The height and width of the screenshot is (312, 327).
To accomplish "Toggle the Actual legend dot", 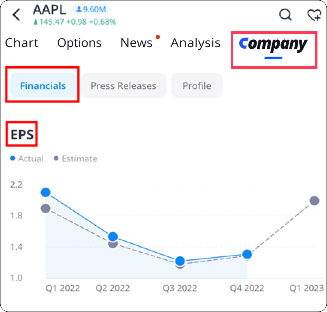I will (13, 158).
